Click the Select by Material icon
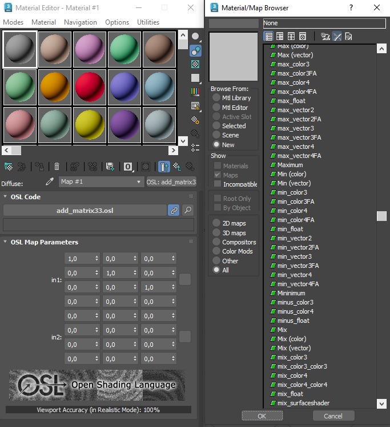Screen dimensions: 390x427 195,134
